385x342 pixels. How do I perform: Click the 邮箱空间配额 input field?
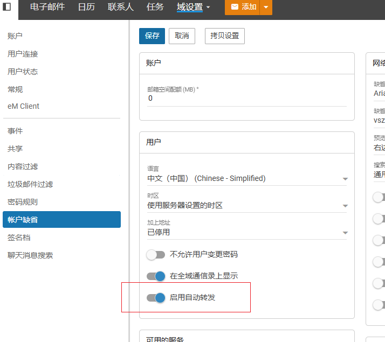click(247, 99)
